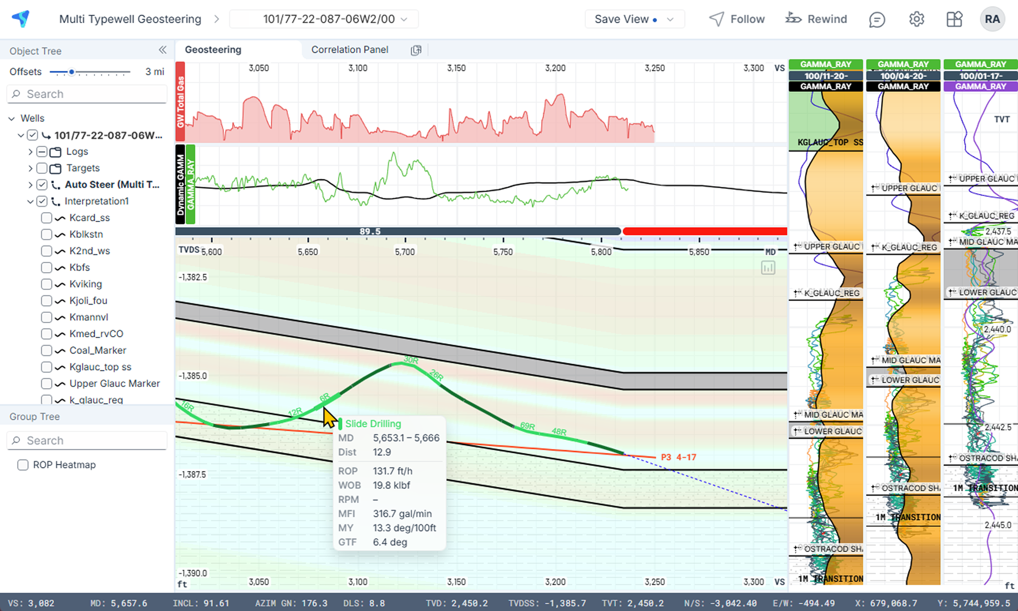The width and height of the screenshot is (1018, 611).
Task: Adjust the Offsets distance slider
Action: point(72,72)
